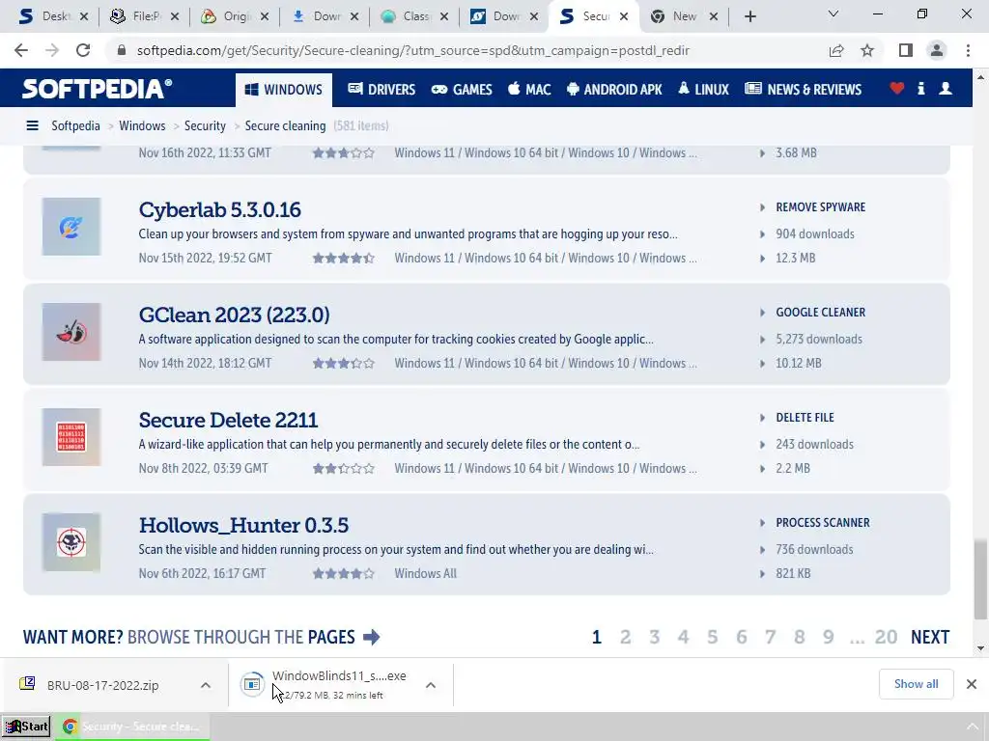Click the browser forward arrow

point(52,50)
